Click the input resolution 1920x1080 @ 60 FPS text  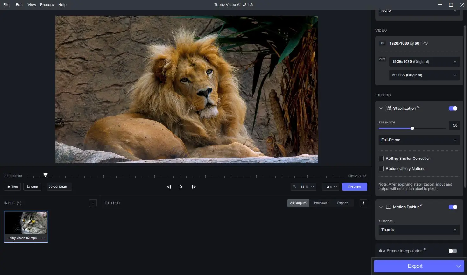408,43
